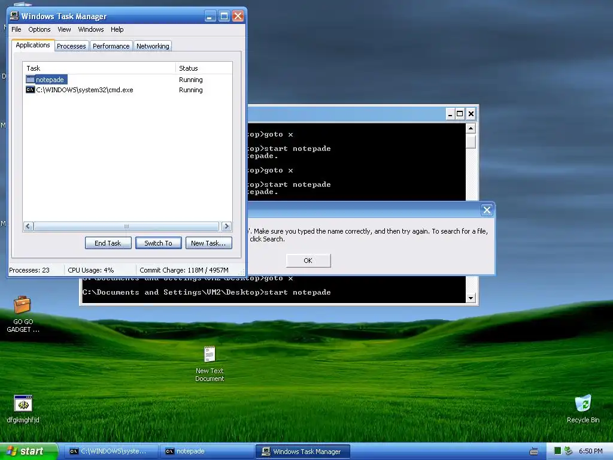Click the cmd window scroll up arrow
613x460 pixels.
coord(471,128)
